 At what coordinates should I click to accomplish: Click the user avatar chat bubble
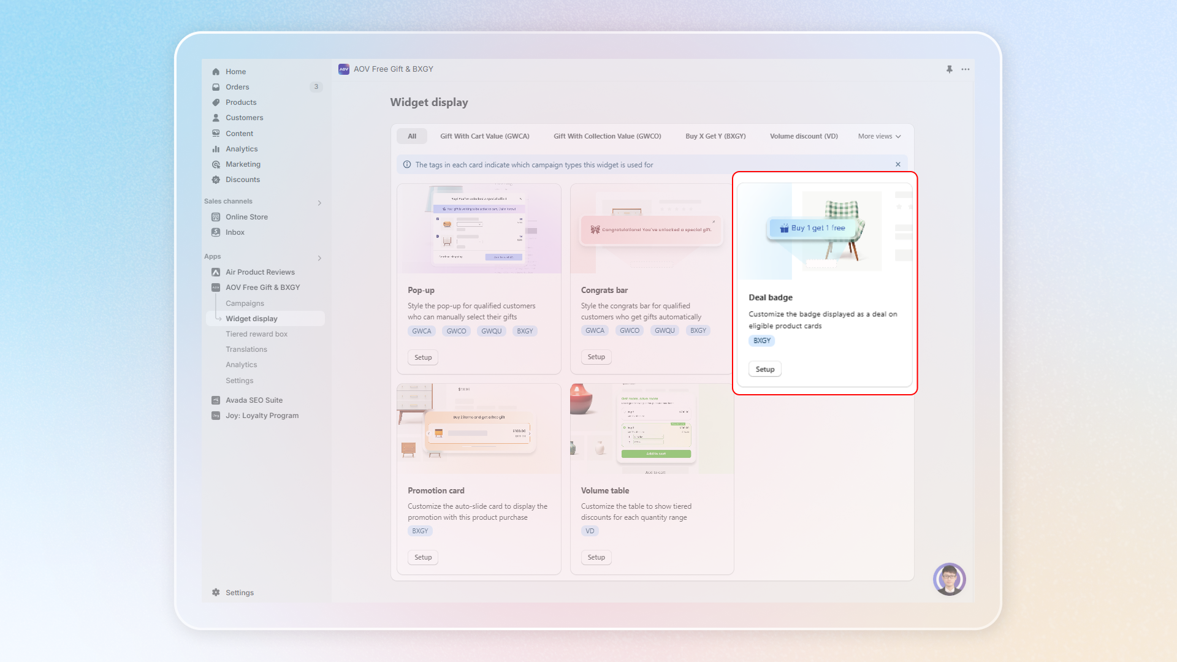click(x=949, y=579)
